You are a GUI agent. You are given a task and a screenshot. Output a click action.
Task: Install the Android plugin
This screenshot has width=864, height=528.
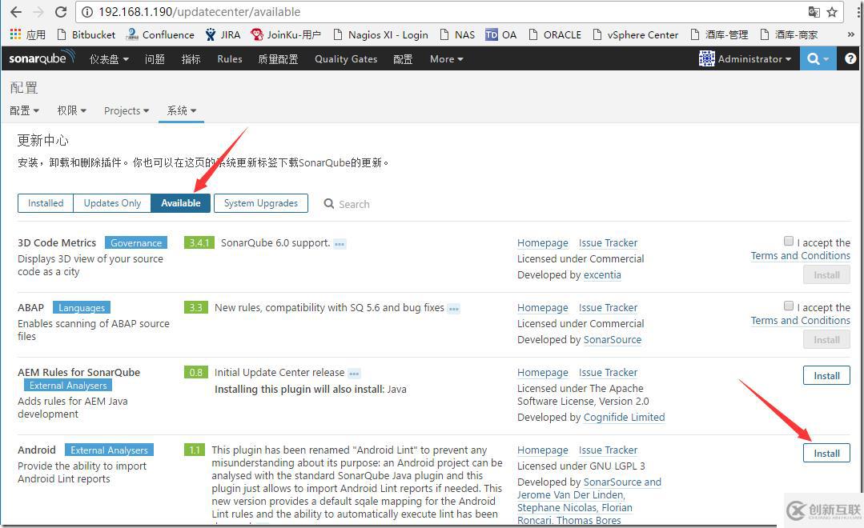point(826,453)
